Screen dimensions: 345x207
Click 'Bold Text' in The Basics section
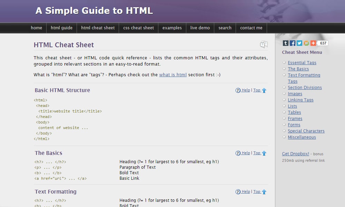(x=129, y=173)
